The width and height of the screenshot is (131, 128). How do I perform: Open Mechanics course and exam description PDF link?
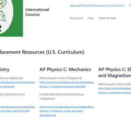click(67, 111)
